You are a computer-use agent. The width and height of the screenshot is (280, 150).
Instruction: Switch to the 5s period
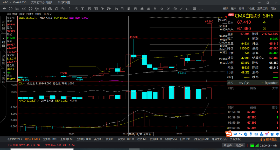63,9
